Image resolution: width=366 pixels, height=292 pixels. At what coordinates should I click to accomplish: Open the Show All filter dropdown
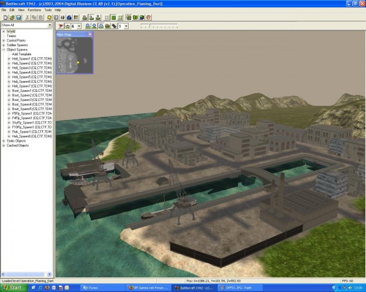[x=50, y=26]
